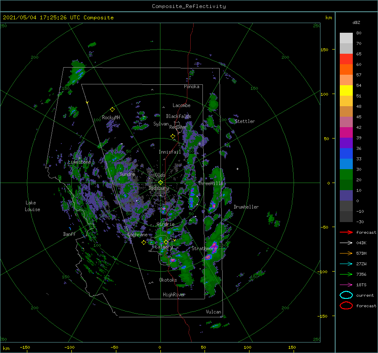Select the slate violet 0-10 dBZ swatch
Viewport: 378px width, 353px height.
pyautogui.click(x=346, y=196)
